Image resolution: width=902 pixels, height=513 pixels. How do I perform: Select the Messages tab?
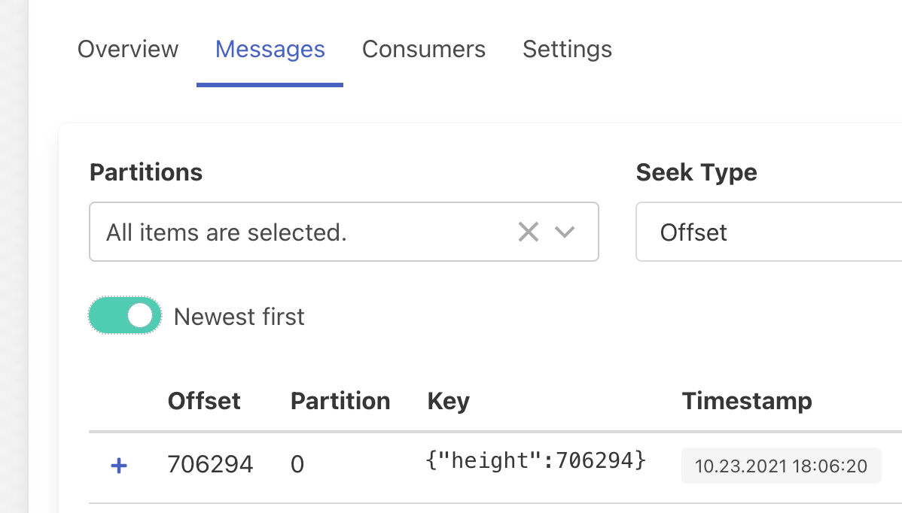(x=270, y=49)
